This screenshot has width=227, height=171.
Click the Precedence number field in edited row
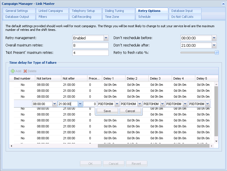tap(90, 104)
